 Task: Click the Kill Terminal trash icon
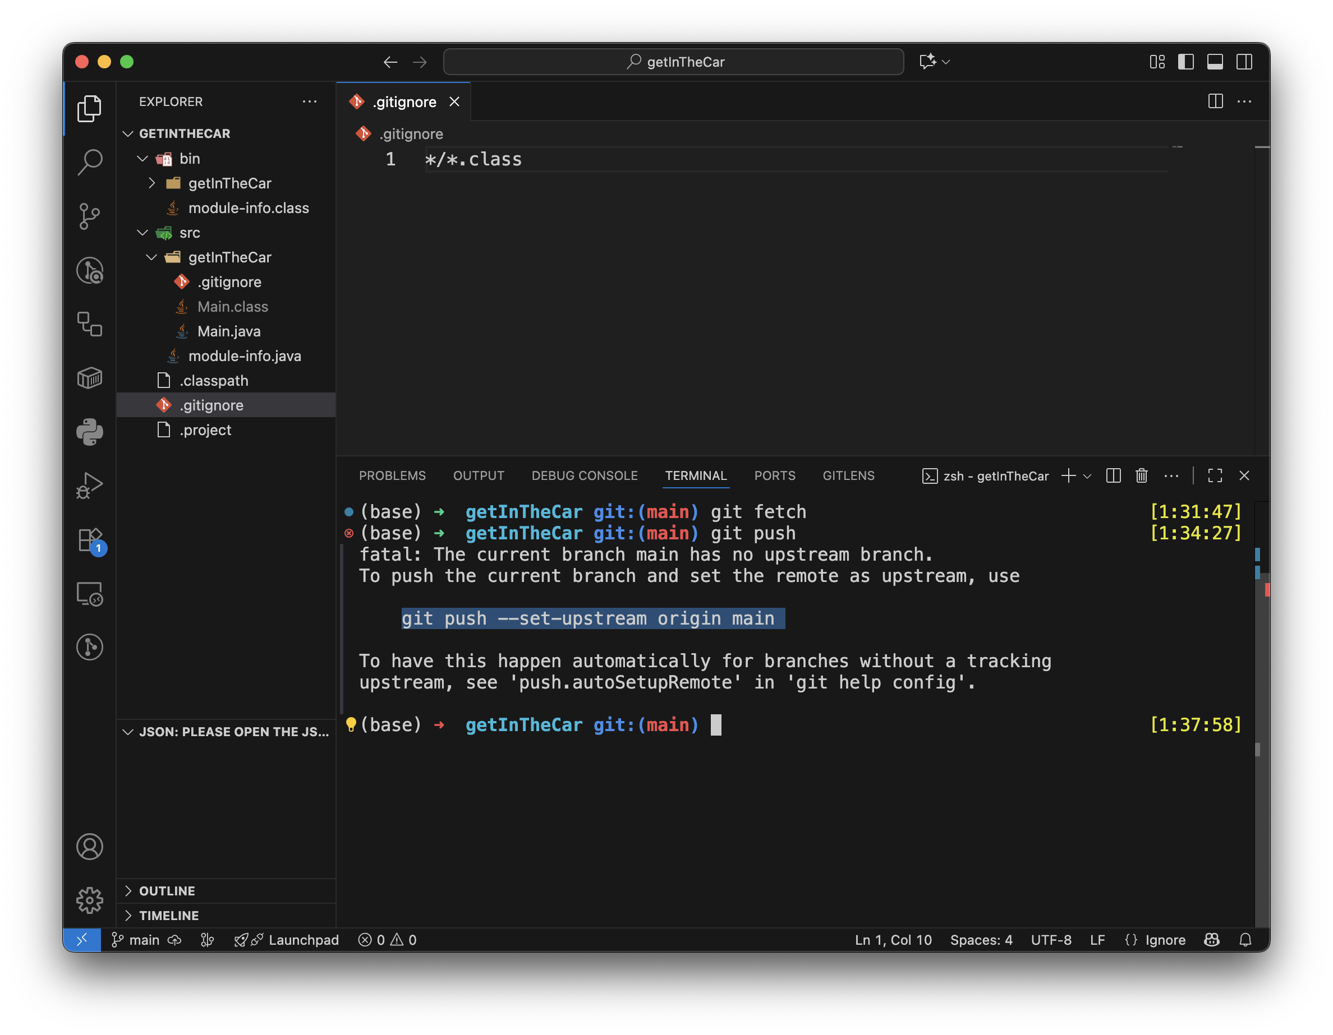[x=1141, y=475]
